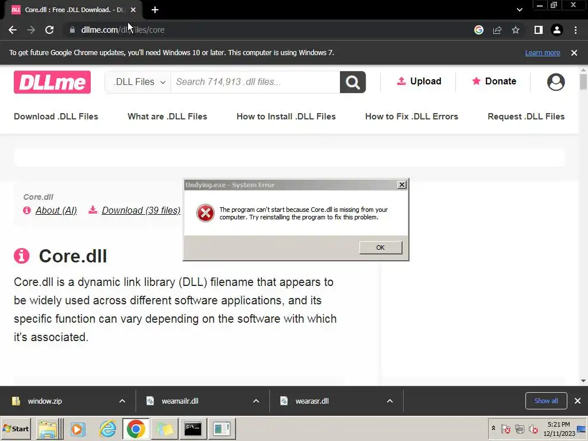Click the volume tray icon
This screenshot has height=441, width=588.
(x=533, y=428)
